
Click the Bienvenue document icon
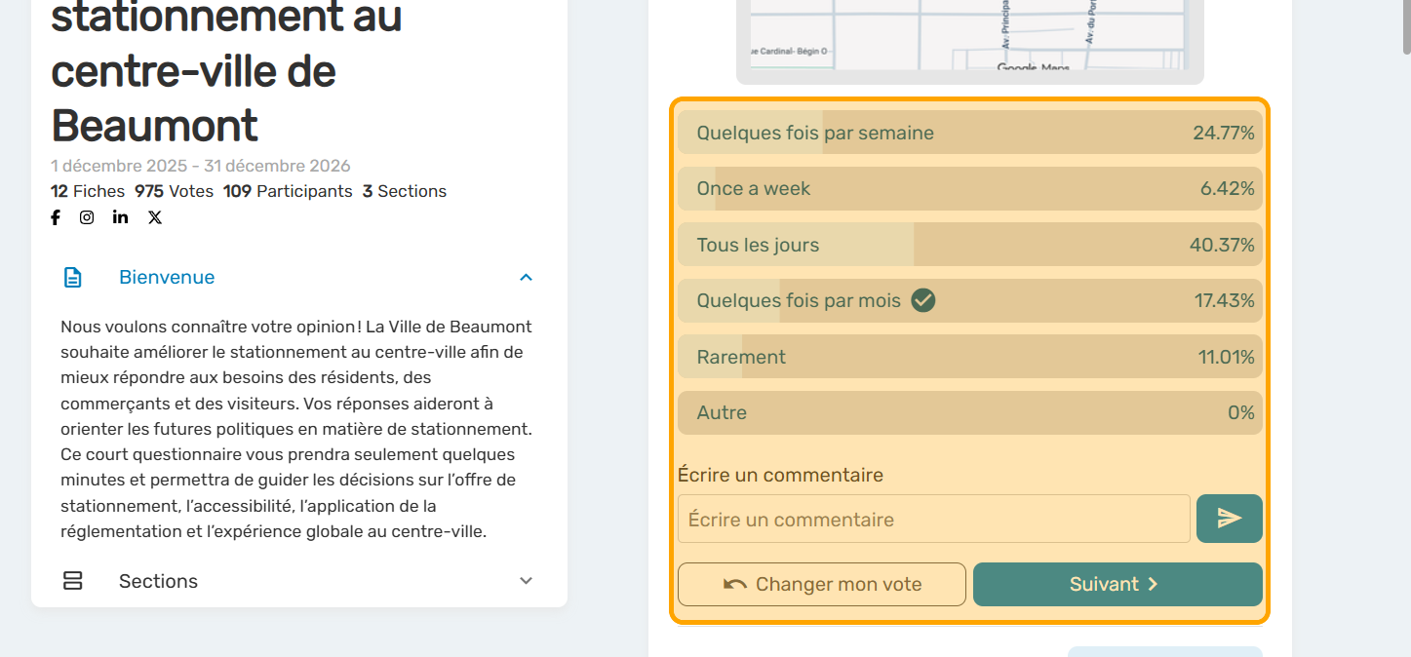point(73,278)
